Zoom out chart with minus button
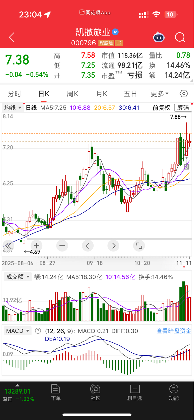Viewport: 194px width, 420px height. (62, 245)
